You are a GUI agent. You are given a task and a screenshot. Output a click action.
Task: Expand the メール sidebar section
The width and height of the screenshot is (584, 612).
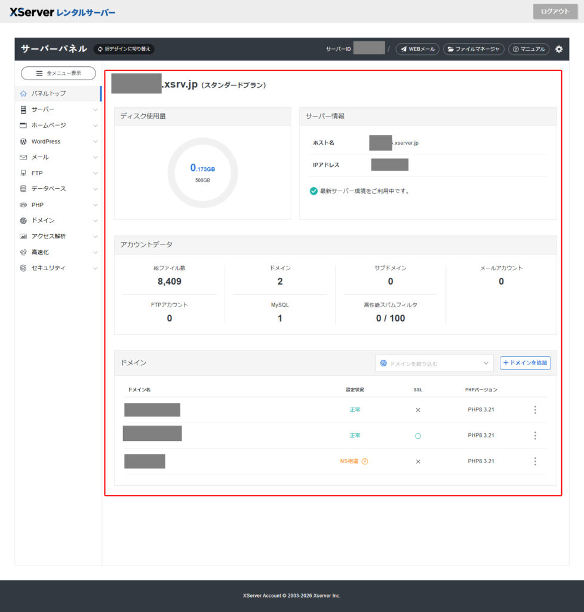pos(59,157)
